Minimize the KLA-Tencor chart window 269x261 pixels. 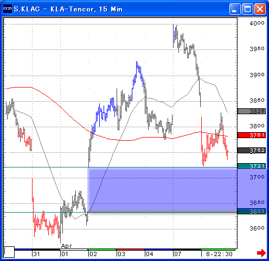pyautogui.click(x=235, y=9)
